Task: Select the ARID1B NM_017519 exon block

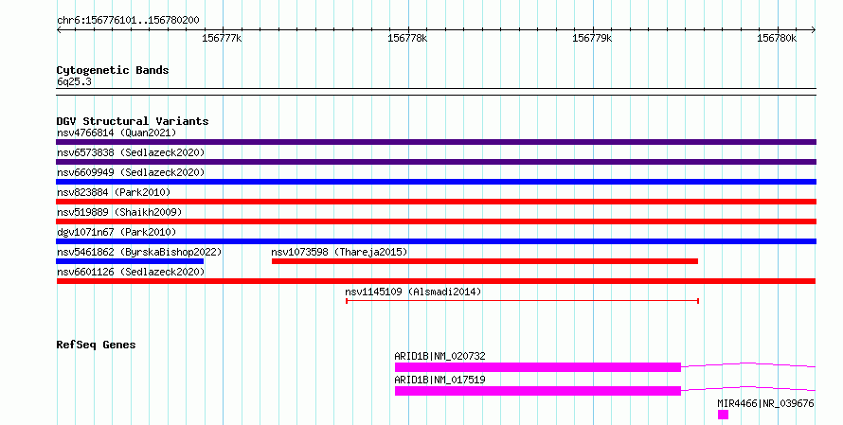Action: [538, 391]
